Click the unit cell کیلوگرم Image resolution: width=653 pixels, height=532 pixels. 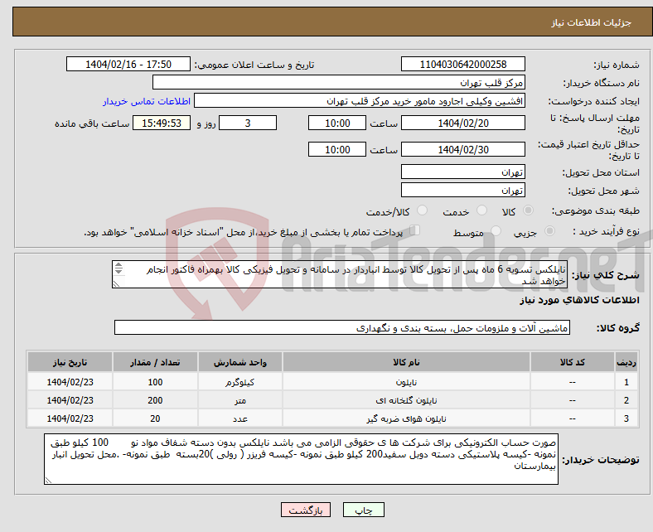[x=239, y=383]
